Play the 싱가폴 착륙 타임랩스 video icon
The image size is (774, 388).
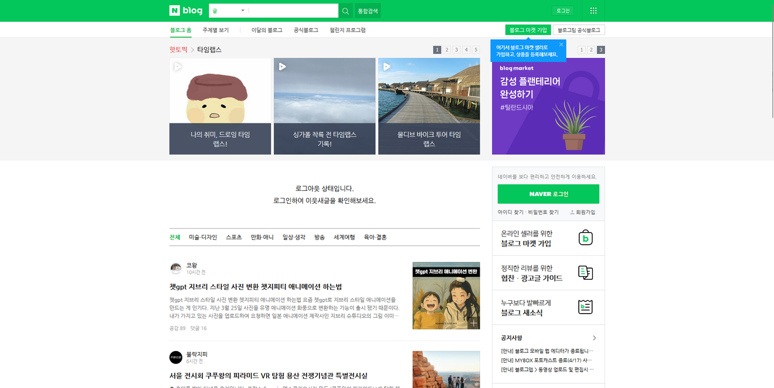(x=282, y=67)
